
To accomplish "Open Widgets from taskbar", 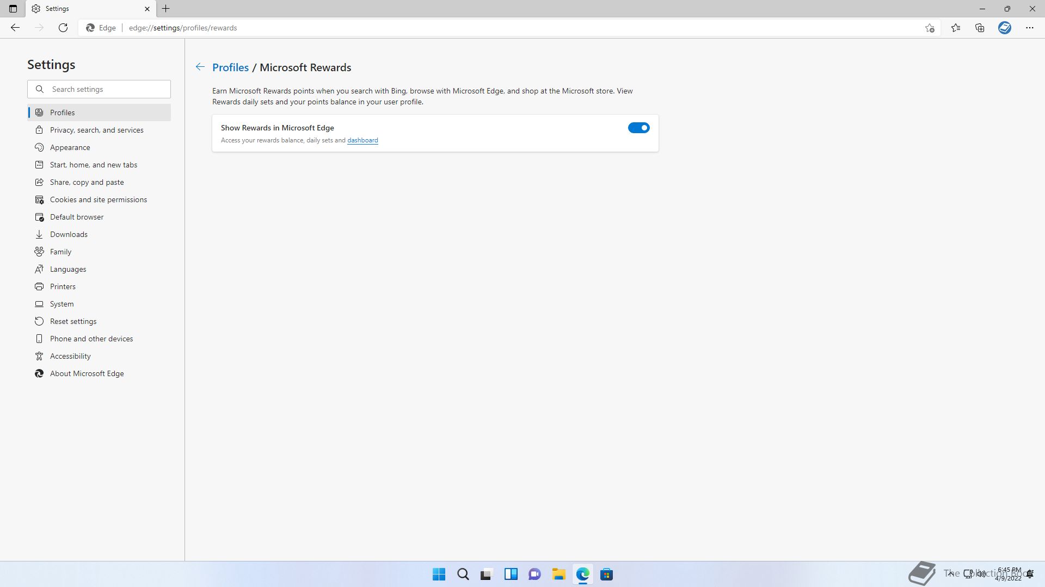I will (x=511, y=574).
